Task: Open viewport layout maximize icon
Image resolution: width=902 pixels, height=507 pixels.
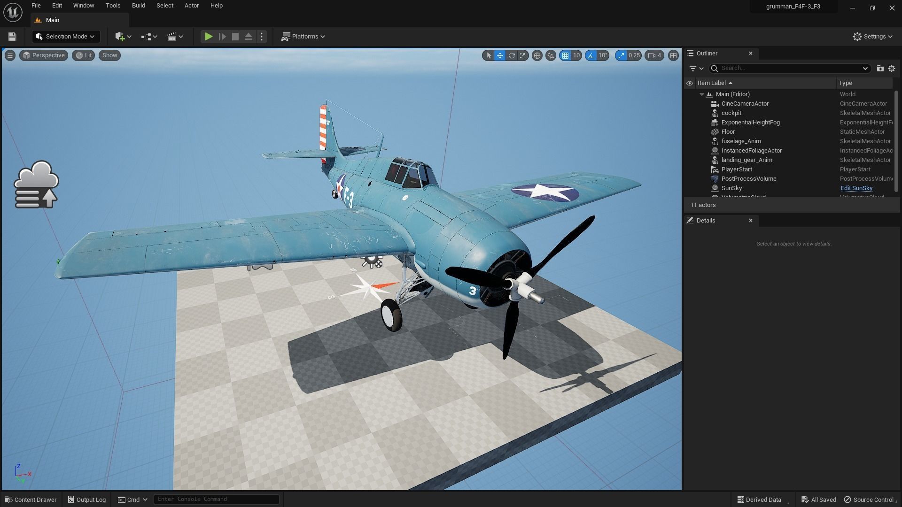Action: pos(673,55)
